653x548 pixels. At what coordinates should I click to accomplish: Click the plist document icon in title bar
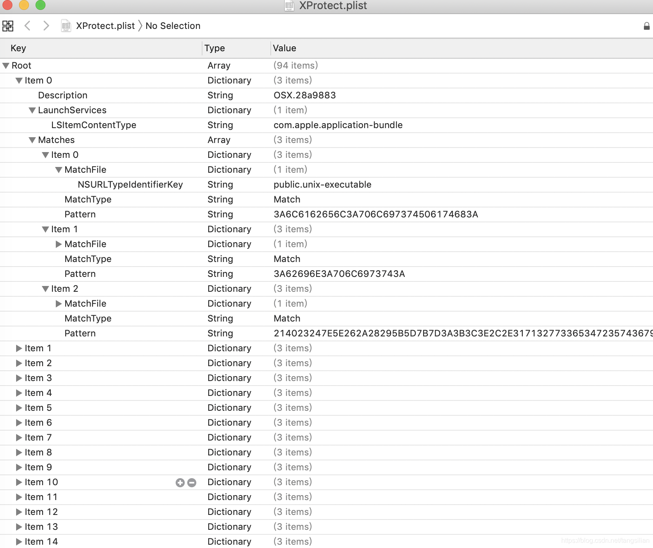[x=289, y=5]
